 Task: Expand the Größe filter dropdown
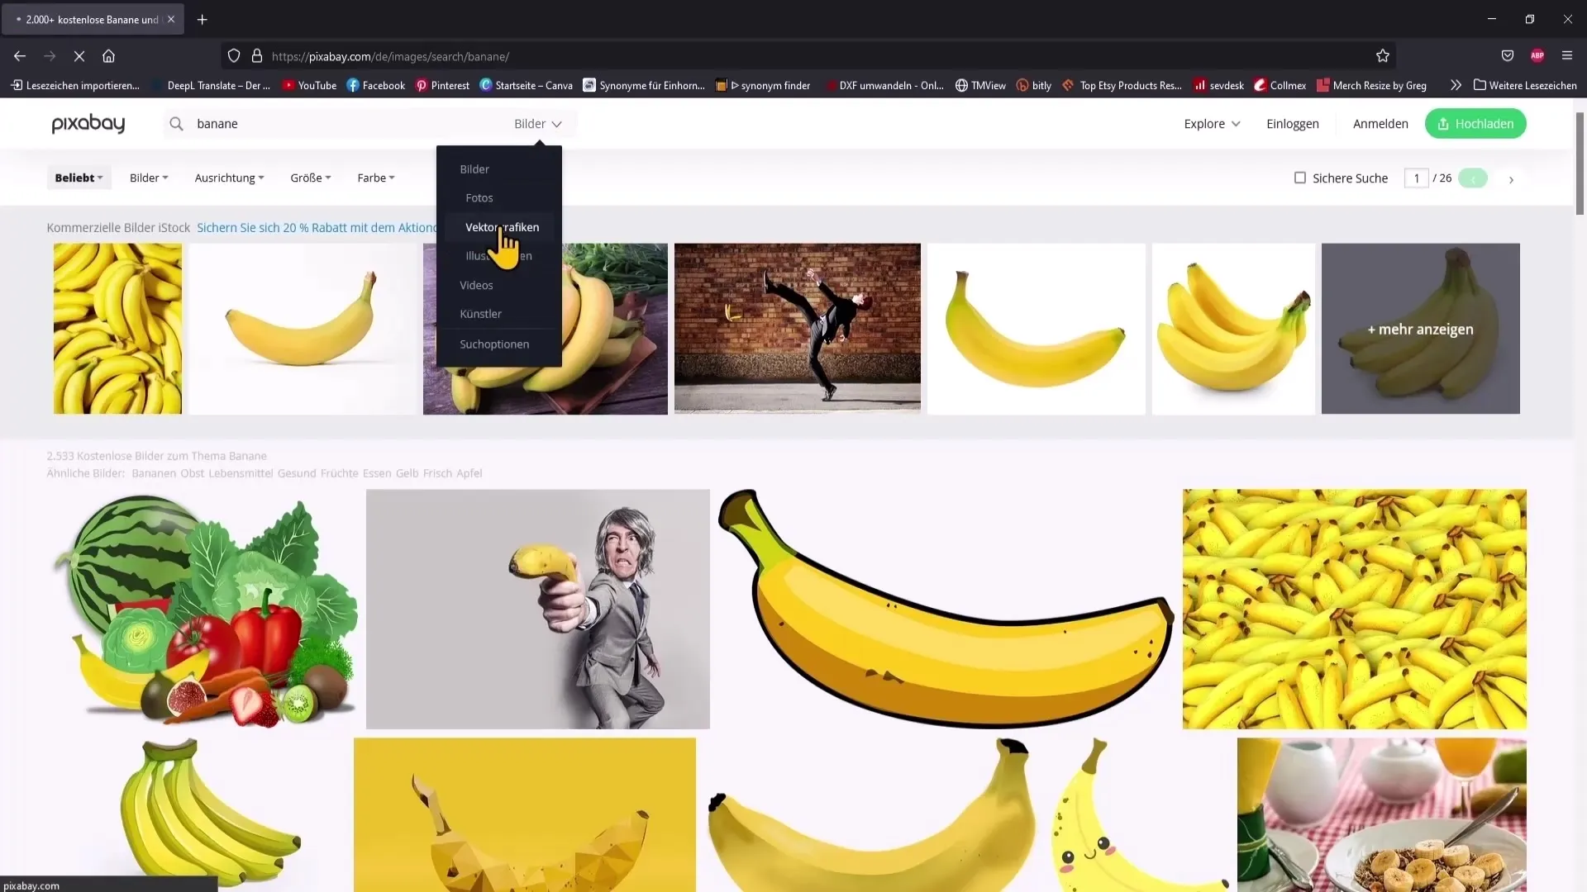tap(310, 178)
